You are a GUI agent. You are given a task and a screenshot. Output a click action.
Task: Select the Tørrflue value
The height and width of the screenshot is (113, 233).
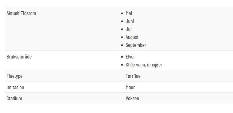(x=133, y=76)
